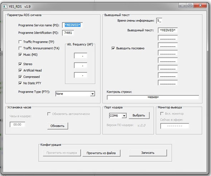Click 'Версия ПО кодера:' label
The height and width of the screenshot is (176, 211).
pyautogui.click(x=120, y=125)
